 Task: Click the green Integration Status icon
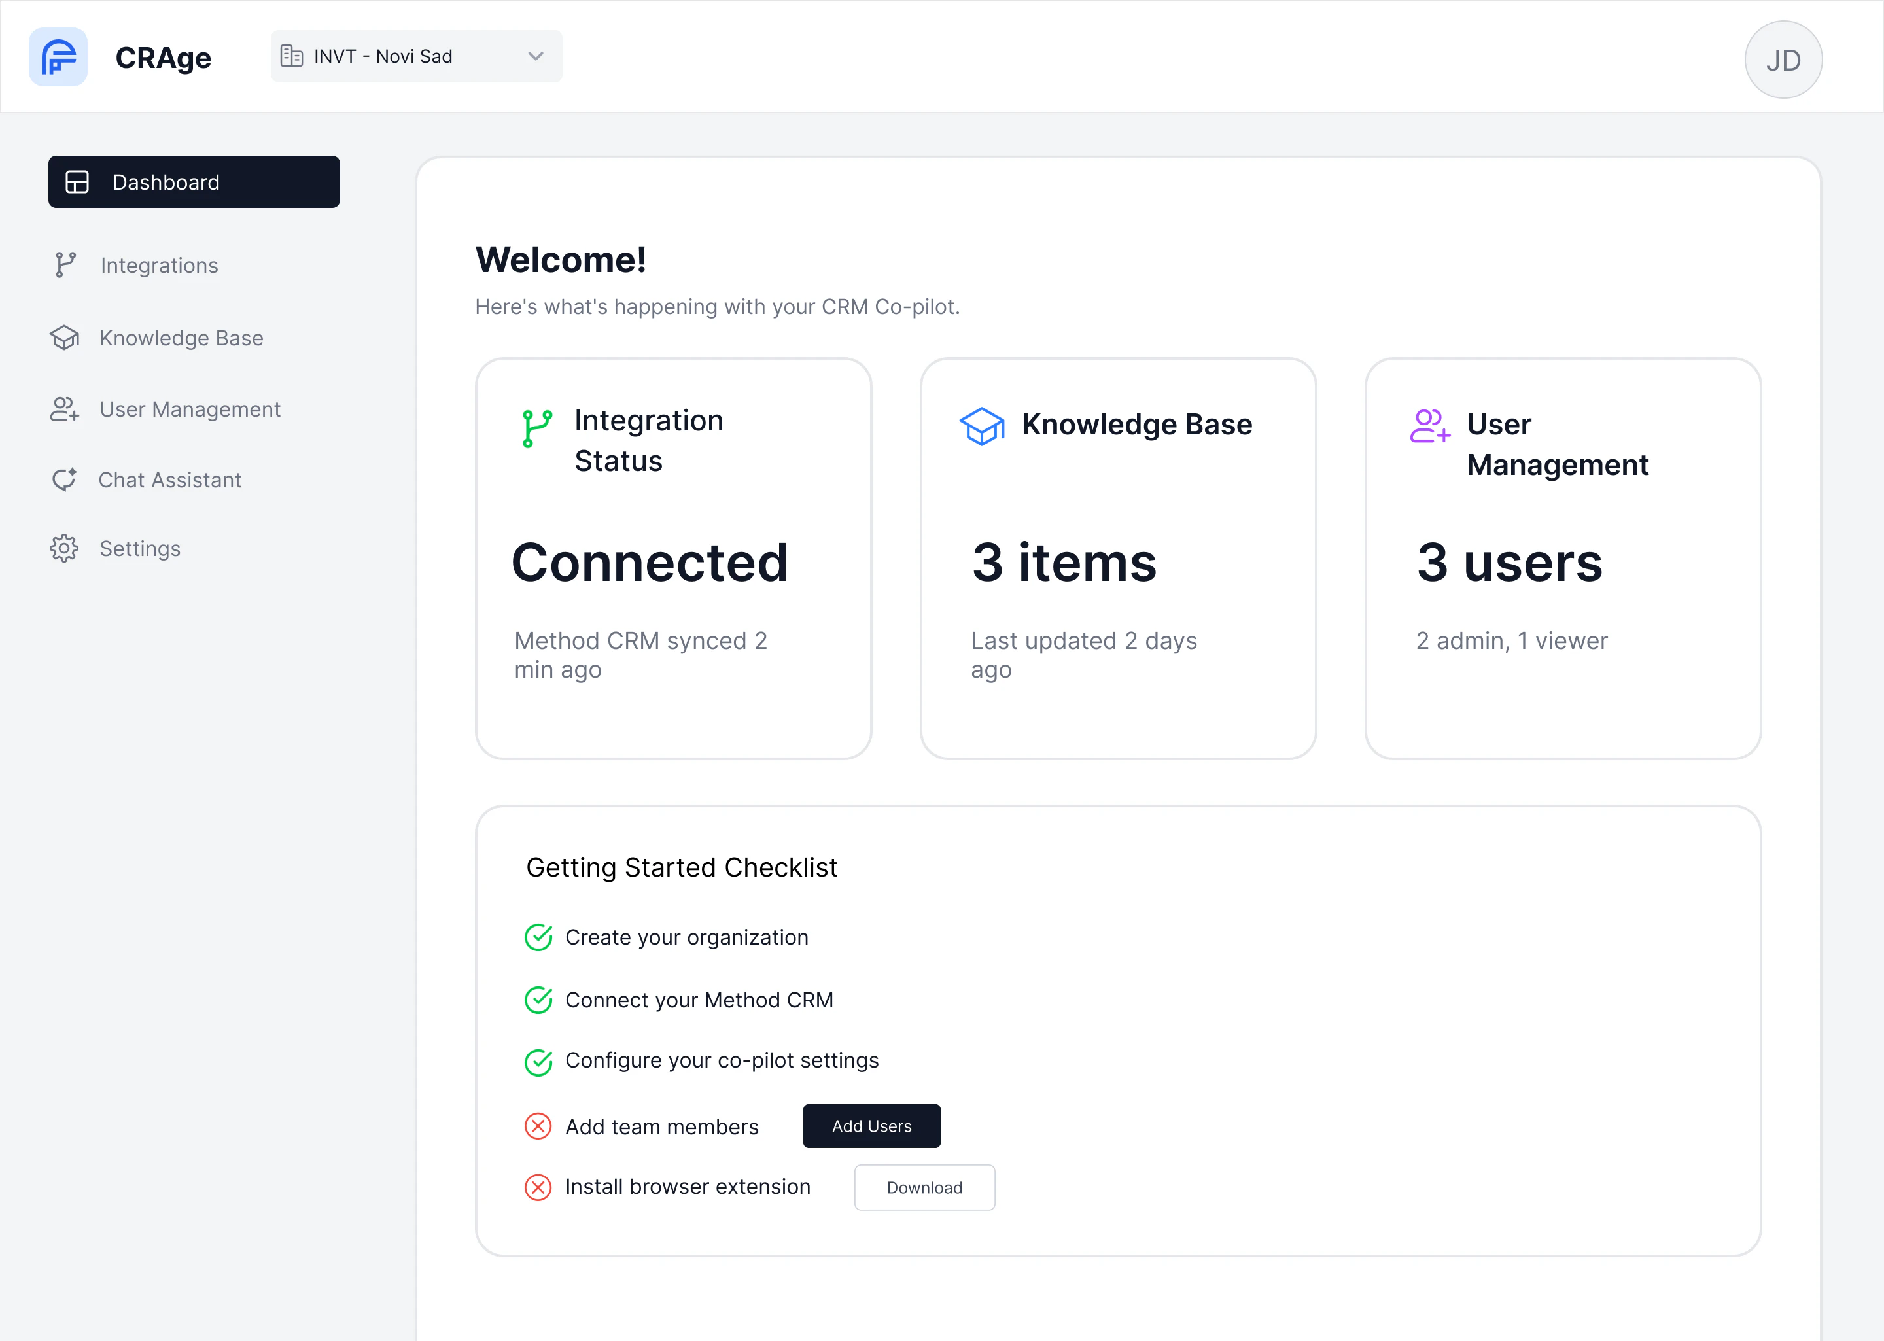536,429
